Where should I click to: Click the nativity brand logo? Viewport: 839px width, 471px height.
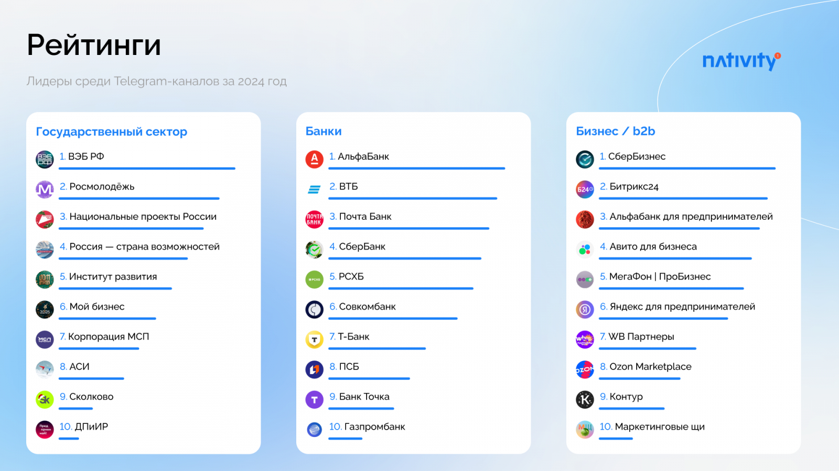point(741,61)
